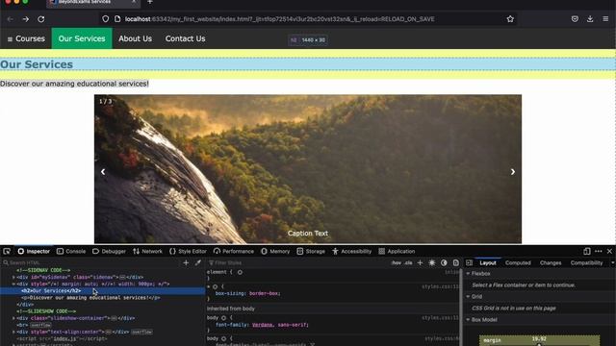Bookmark this page with the star icon

tap(510, 19)
